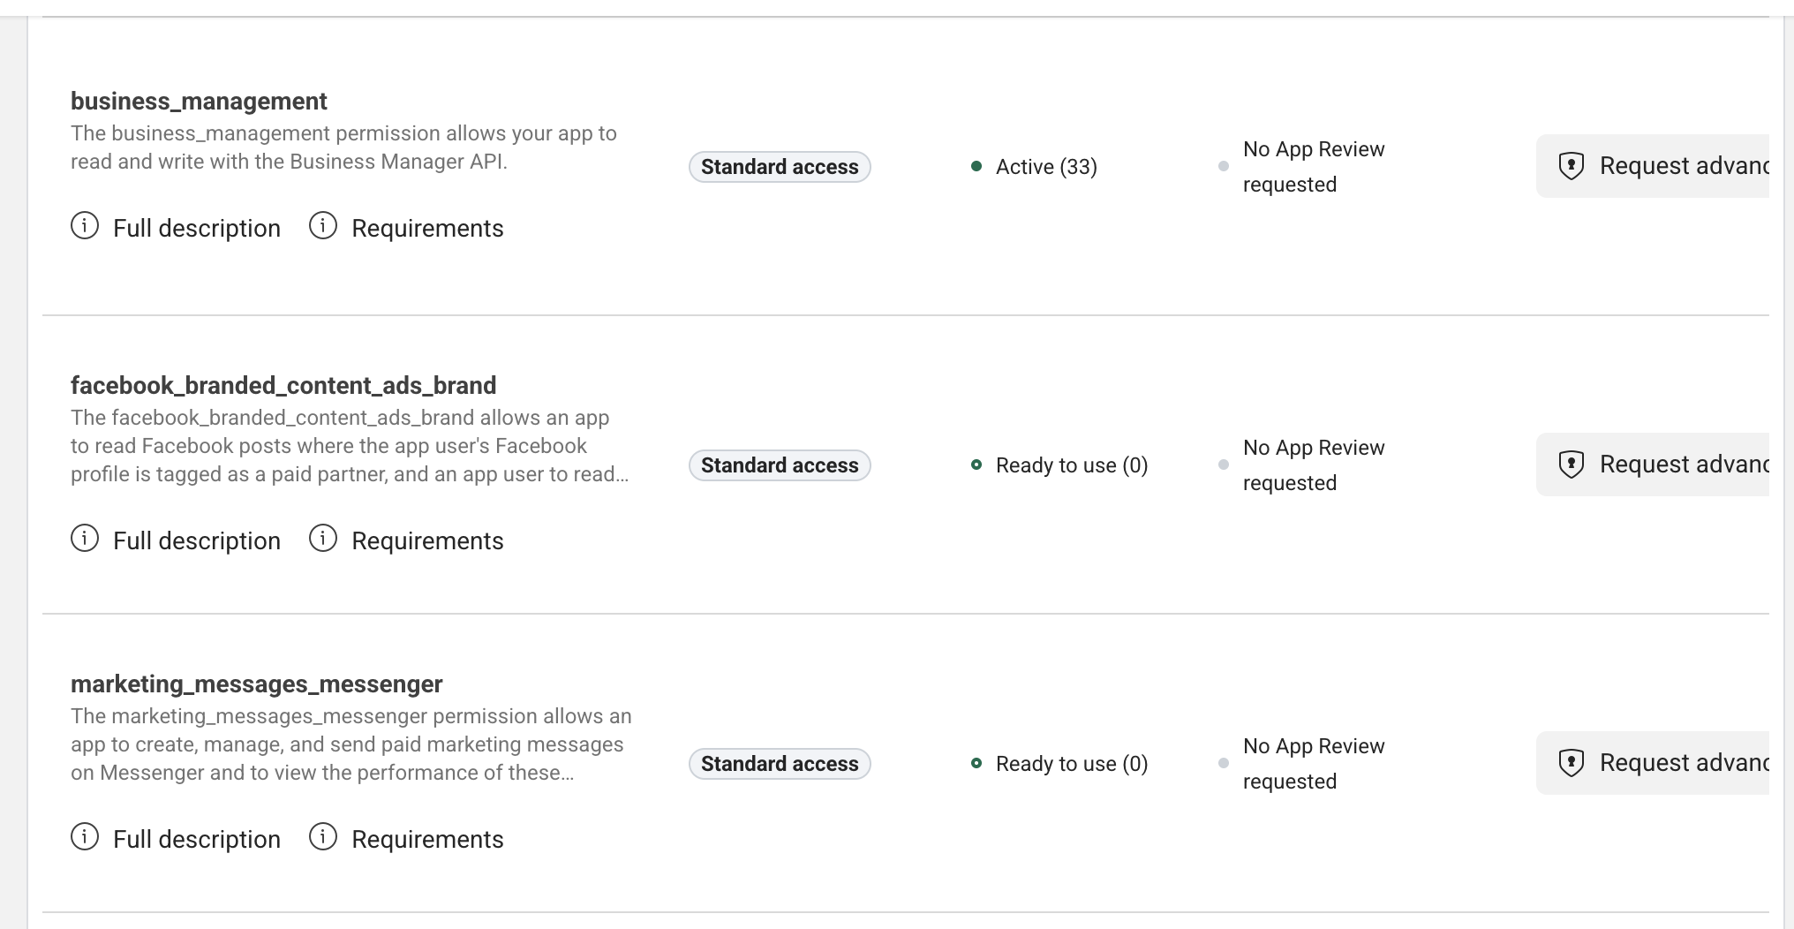Click Standard access badge for marketing_messages_messenger
This screenshot has width=1794, height=929.
click(780, 764)
